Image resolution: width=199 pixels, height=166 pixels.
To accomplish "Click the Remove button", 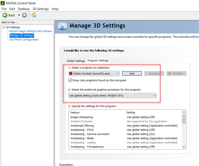I will click(x=154, y=73).
